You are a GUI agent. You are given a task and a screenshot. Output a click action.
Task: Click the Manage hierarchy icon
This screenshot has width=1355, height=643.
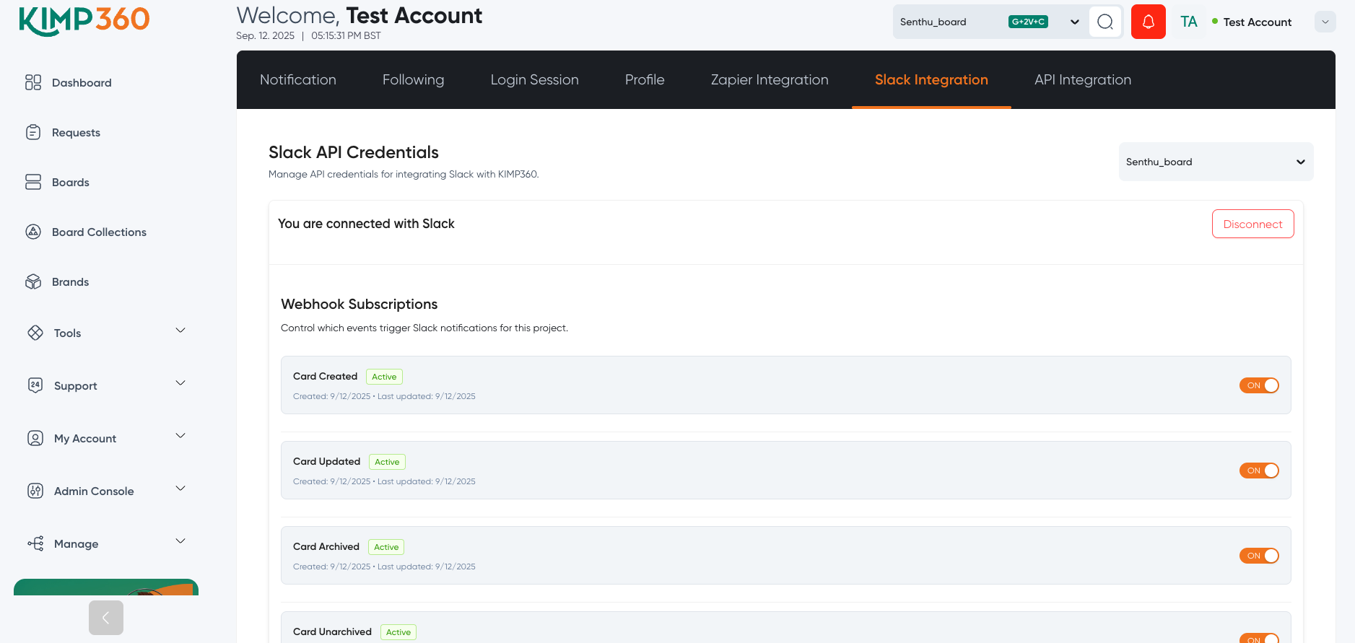35,543
